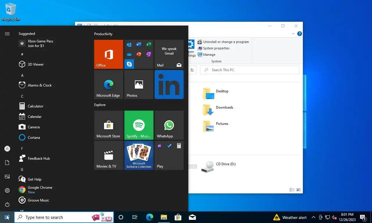Open Task View on taskbar
The width and height of the screenshot is (372, 223).
(x=135, y=217)
